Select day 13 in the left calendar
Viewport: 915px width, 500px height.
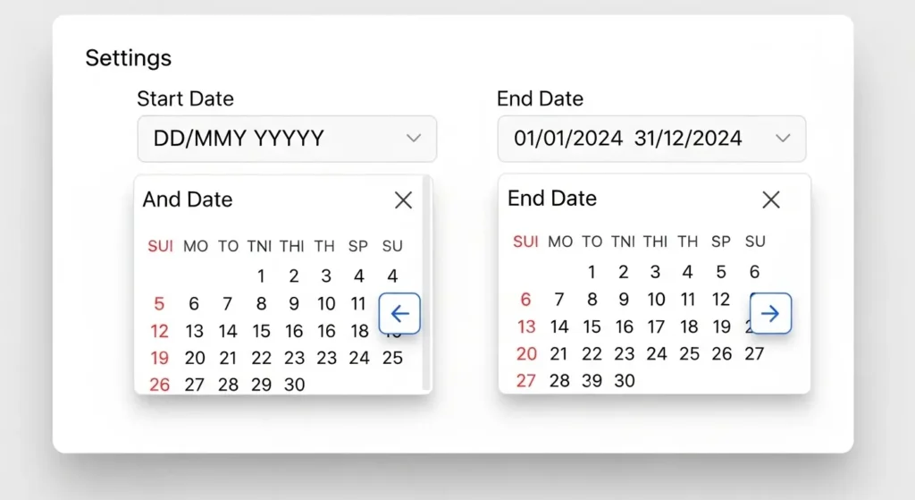pos(194,331)
